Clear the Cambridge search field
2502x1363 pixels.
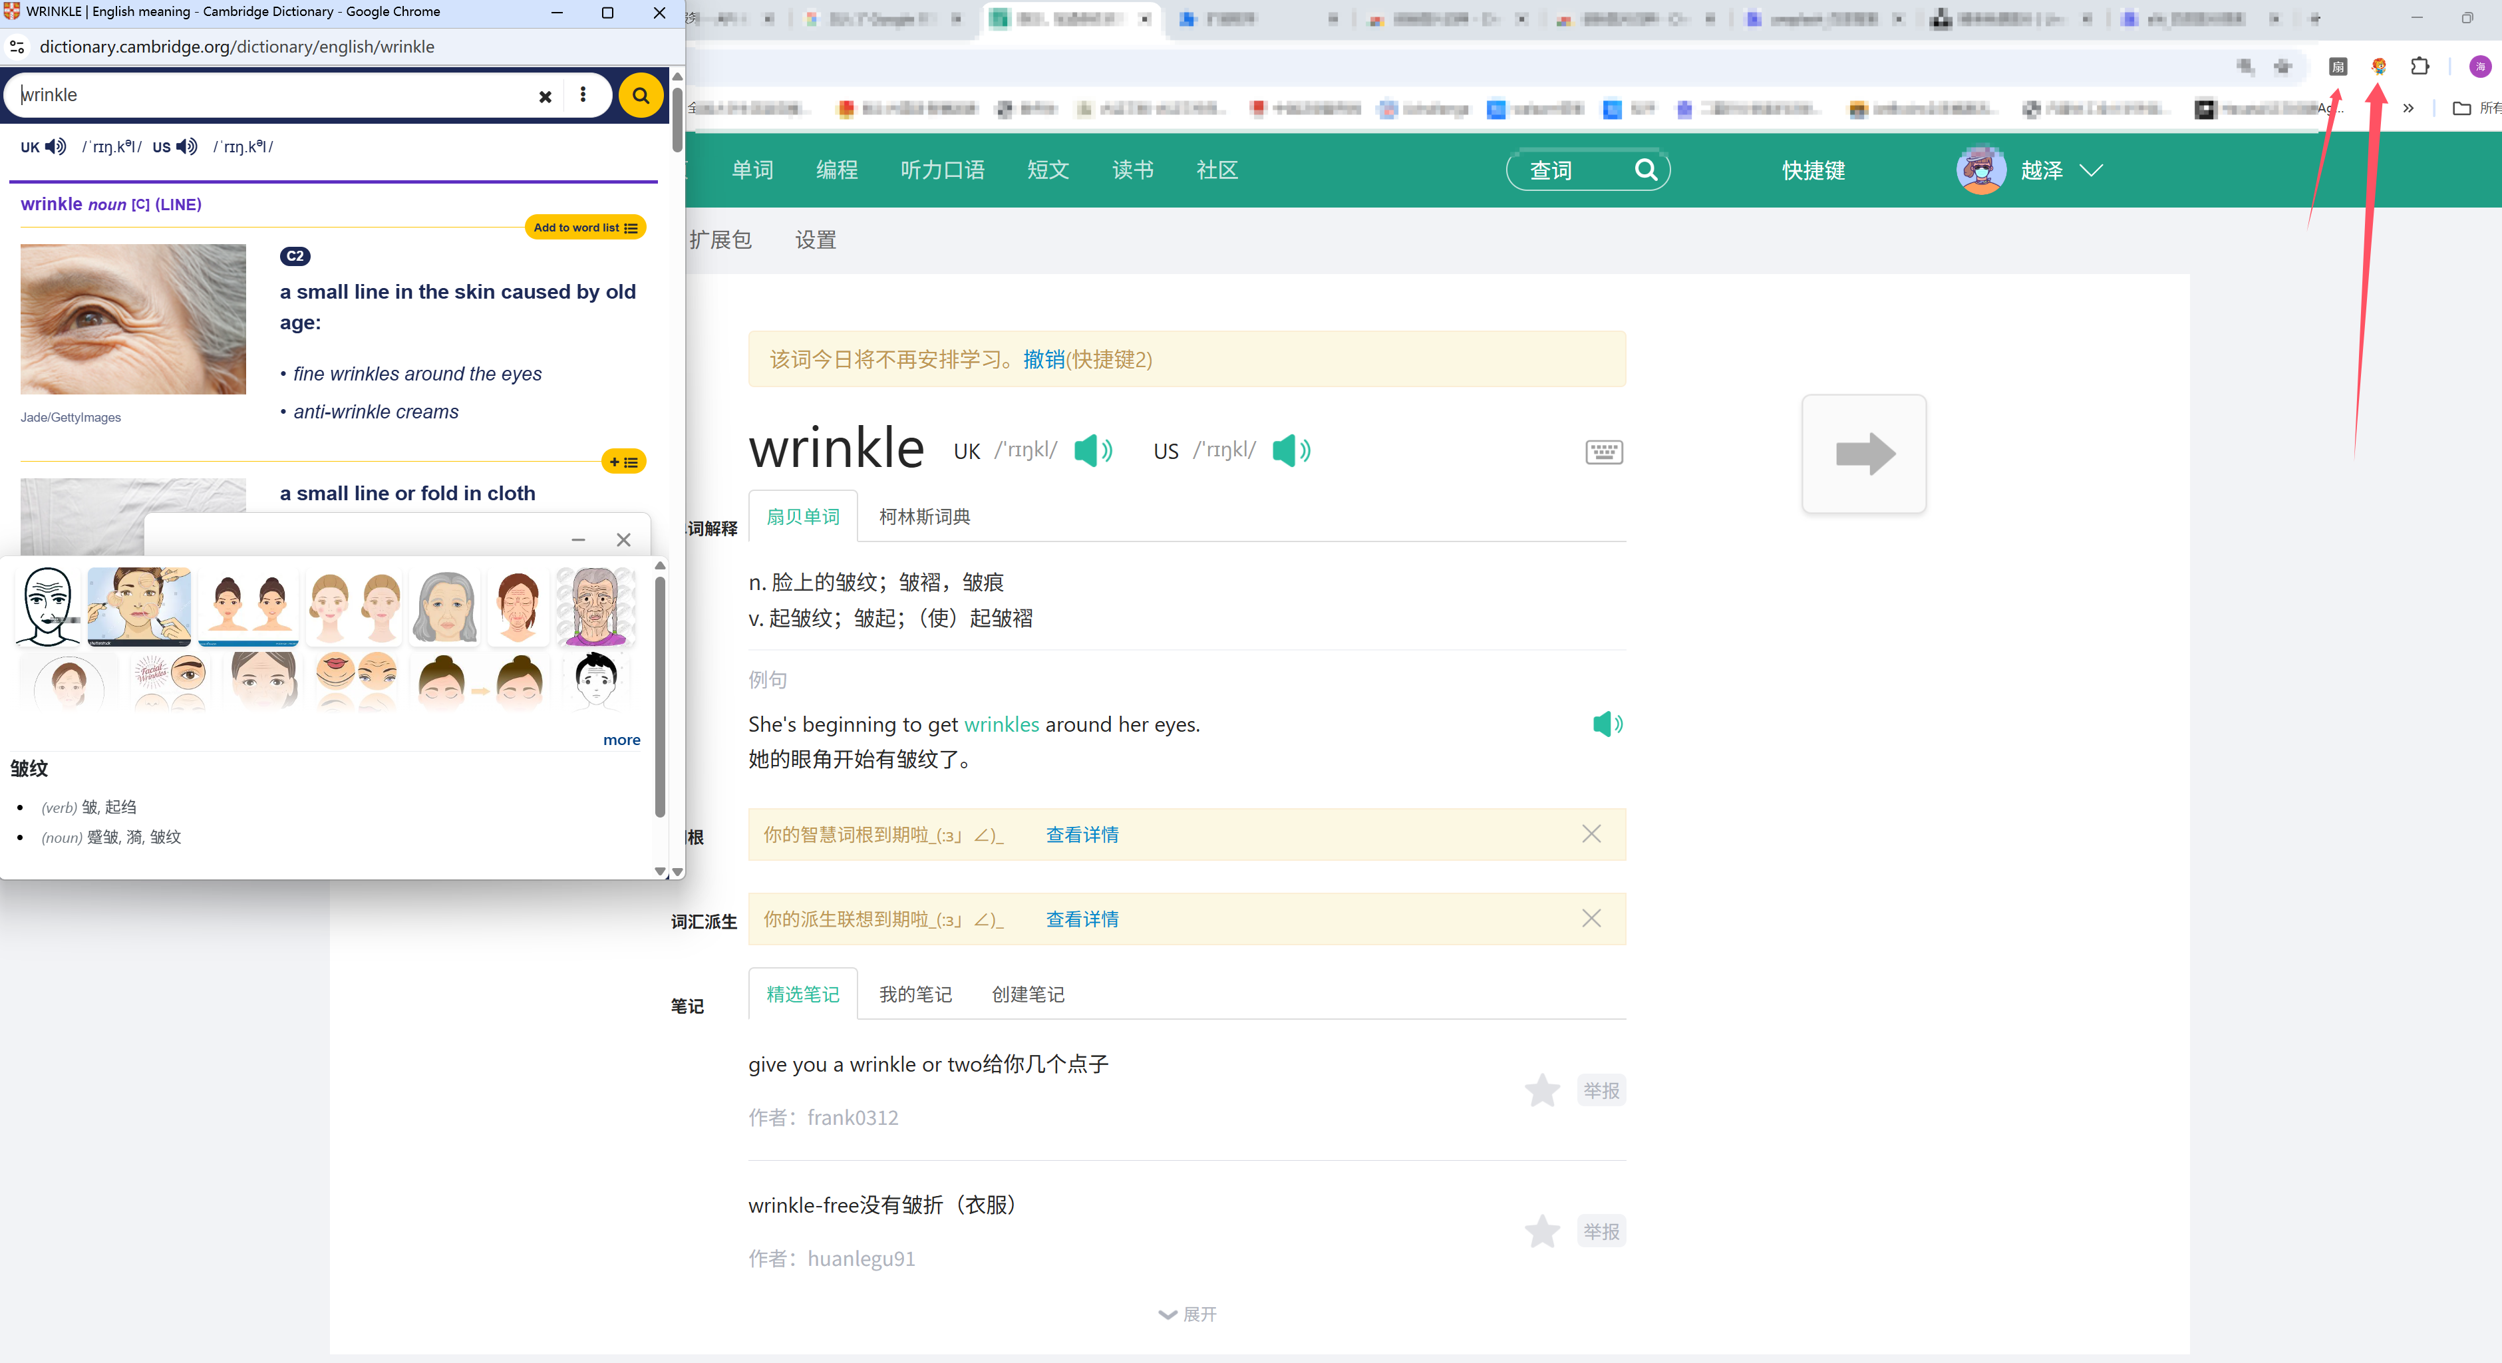point(545,96)
